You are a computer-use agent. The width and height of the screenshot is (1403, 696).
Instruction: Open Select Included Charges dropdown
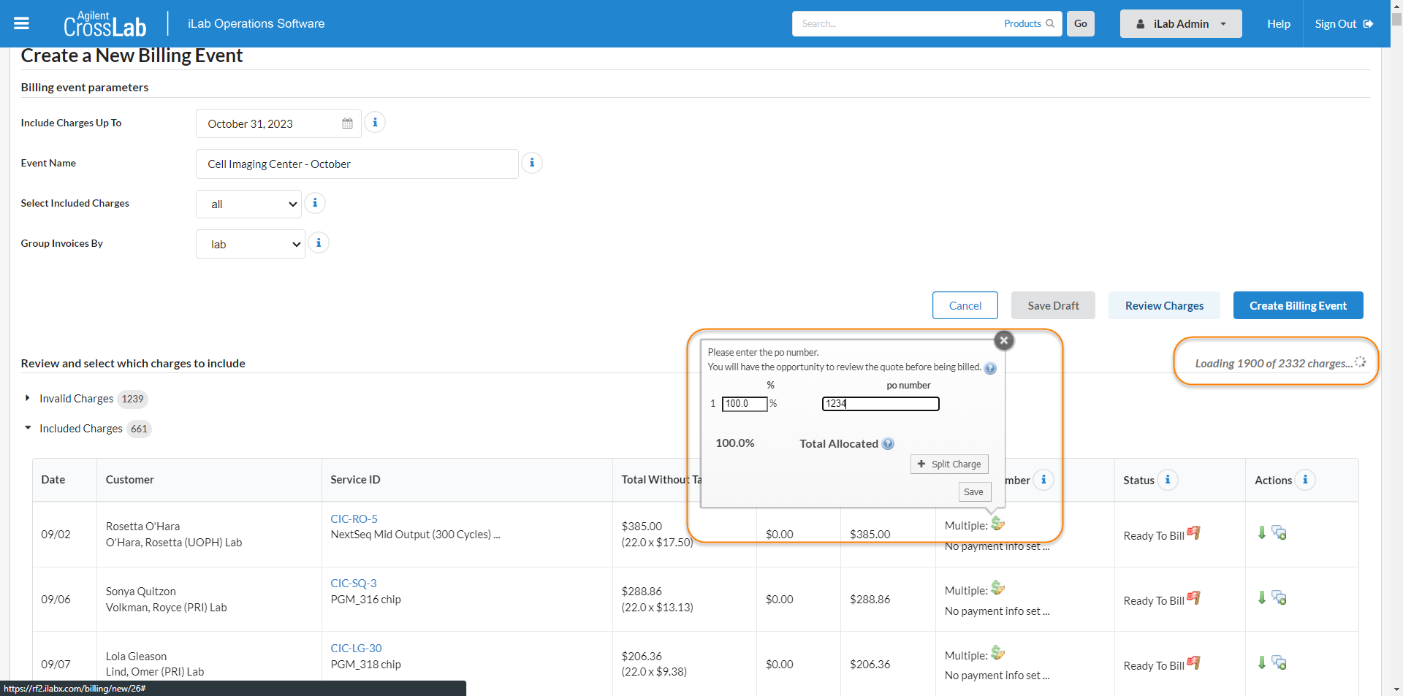[x=249, y=204]
